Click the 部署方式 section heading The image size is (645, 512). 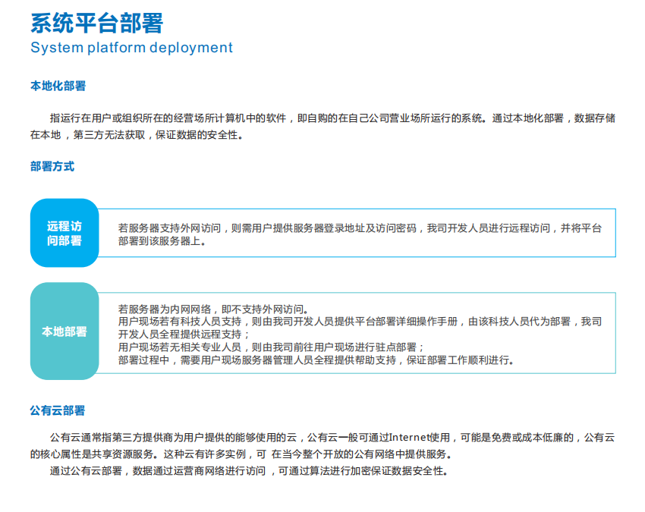pos(52,165)
